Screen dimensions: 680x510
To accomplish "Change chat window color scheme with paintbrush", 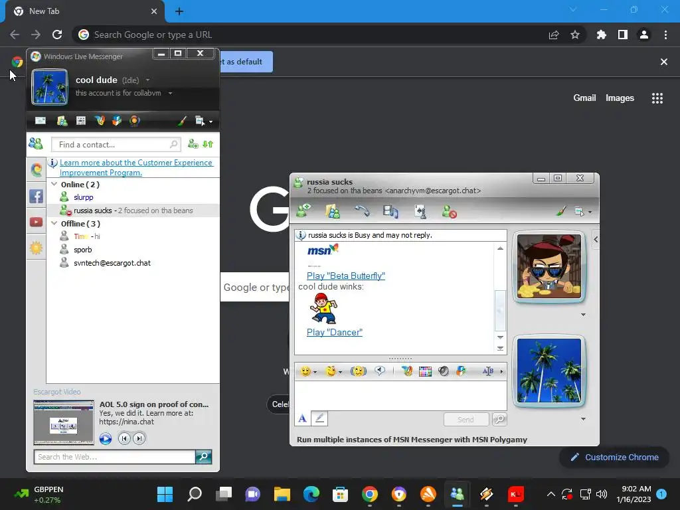I will click(561, 212).
